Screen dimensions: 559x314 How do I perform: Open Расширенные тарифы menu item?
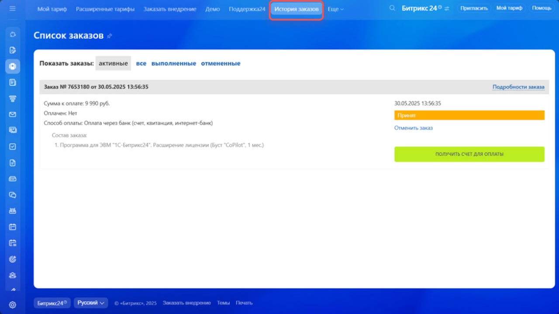105,9
